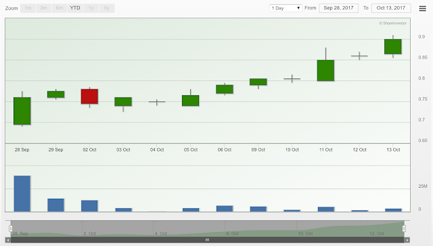Grab the navigator left handle
433x246 pixels.
[11, 228]
